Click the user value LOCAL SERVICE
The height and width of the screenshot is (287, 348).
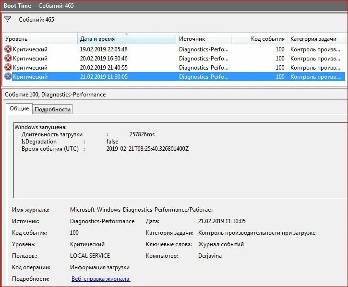[x=90, y=256]
